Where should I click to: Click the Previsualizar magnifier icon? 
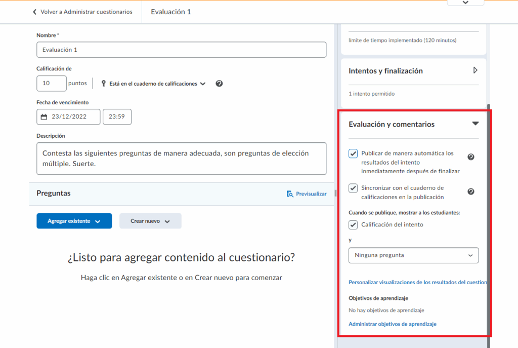(x=290, y=194)
